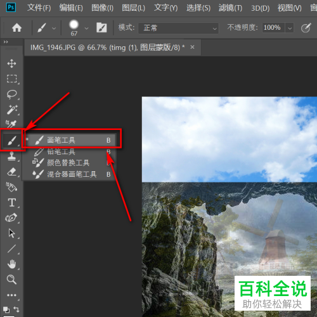Toggle pressure for opacity icon

point(306,28)
